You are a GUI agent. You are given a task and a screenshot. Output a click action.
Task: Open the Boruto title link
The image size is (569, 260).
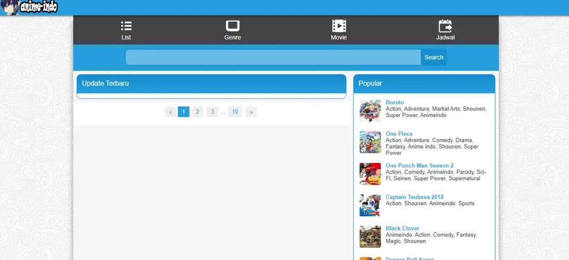(395, 103)
